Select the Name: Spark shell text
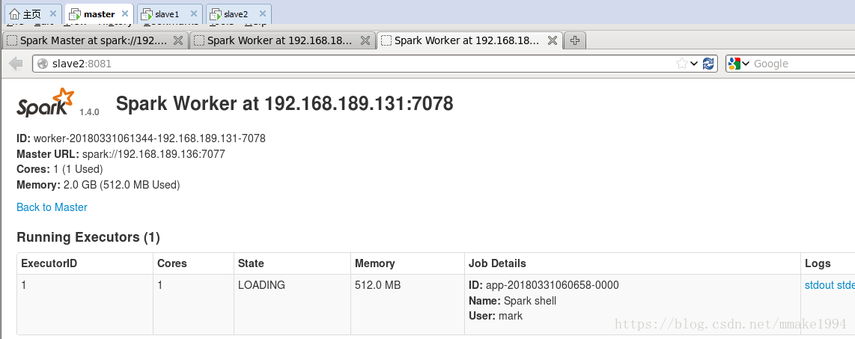 (x=513, y=301)
